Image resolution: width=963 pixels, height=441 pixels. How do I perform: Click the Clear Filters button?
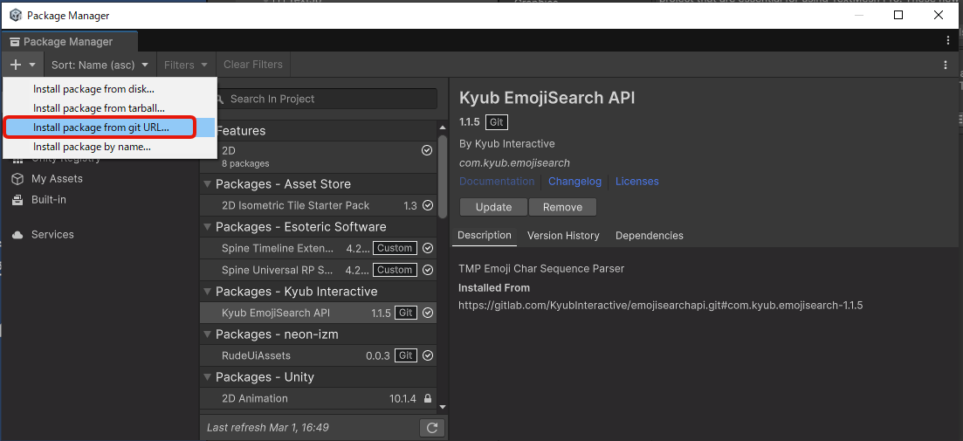(x=253, y=65)
